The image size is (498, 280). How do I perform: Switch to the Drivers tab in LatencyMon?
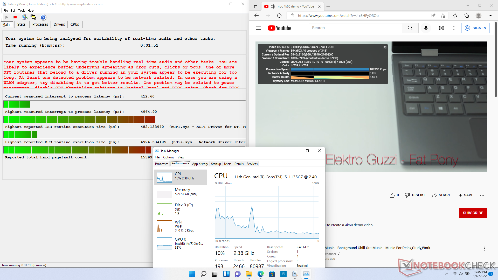(59, 24)
